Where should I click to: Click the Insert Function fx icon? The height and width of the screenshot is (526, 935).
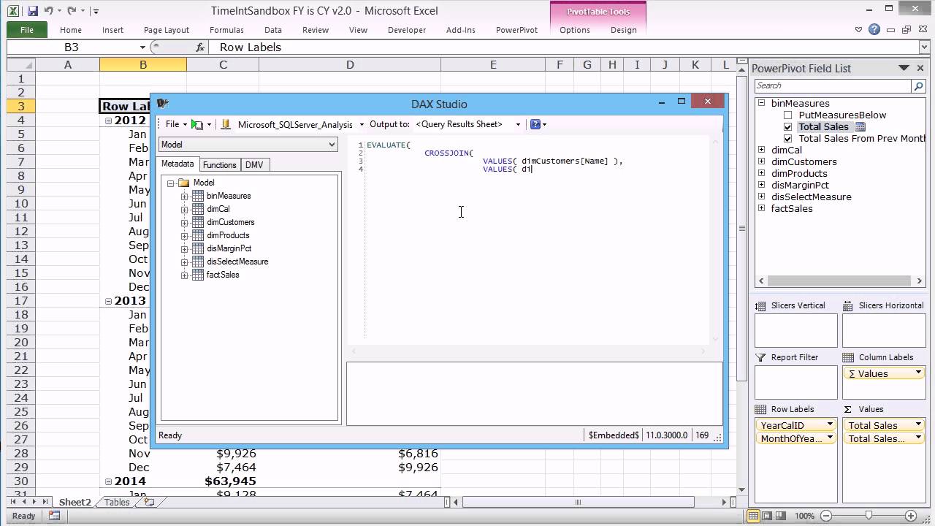[200, 47]
